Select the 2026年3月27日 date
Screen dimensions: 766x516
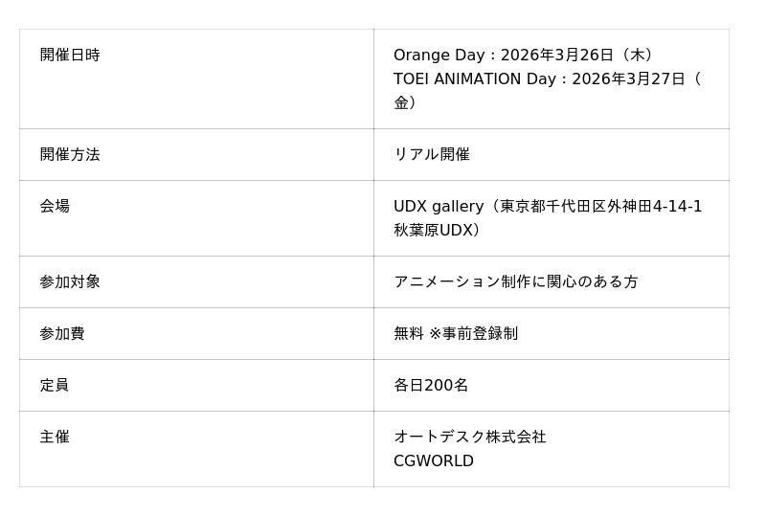(628, 79)
